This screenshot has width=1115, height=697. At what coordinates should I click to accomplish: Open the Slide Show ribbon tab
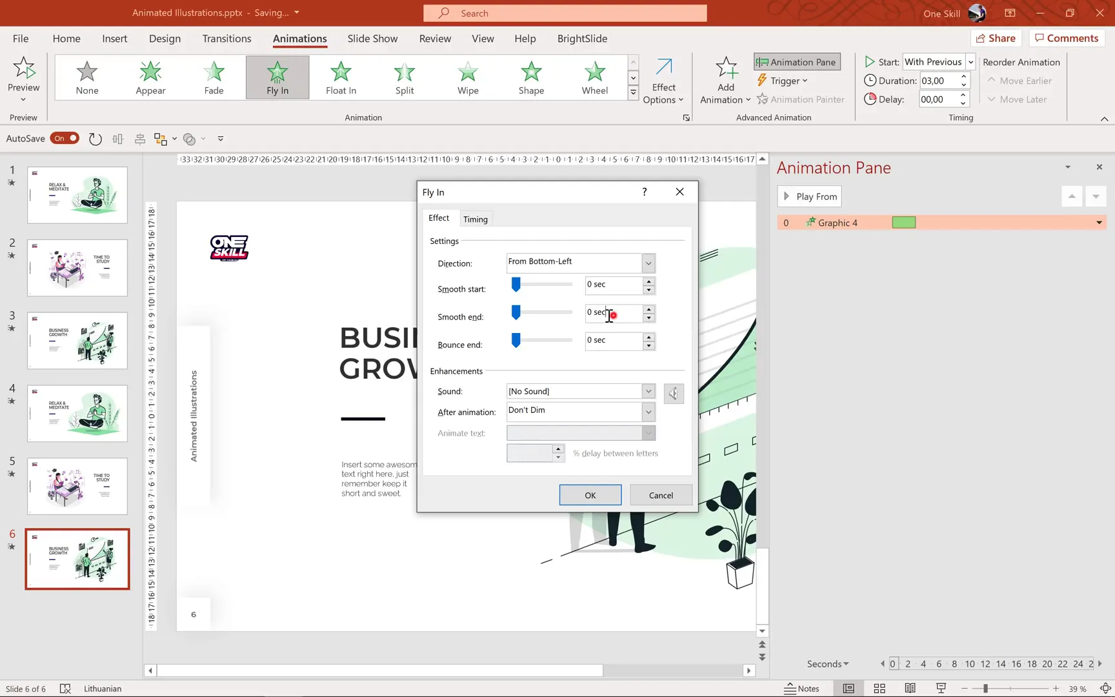pyautogui.click(x=372, y=39)
